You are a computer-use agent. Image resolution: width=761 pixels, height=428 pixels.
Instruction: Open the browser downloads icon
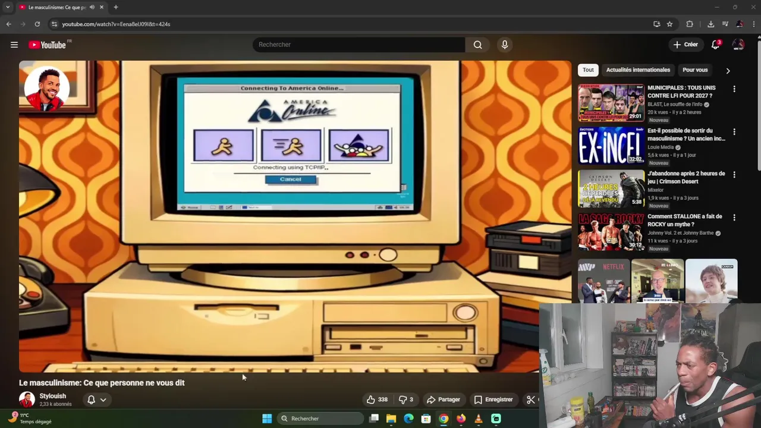710,24
